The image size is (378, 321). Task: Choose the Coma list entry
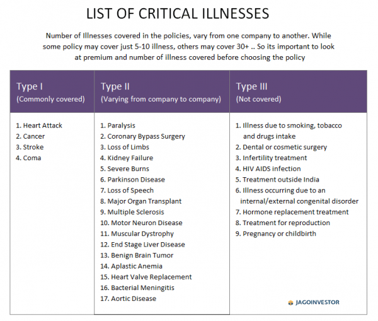pos(28,158)
